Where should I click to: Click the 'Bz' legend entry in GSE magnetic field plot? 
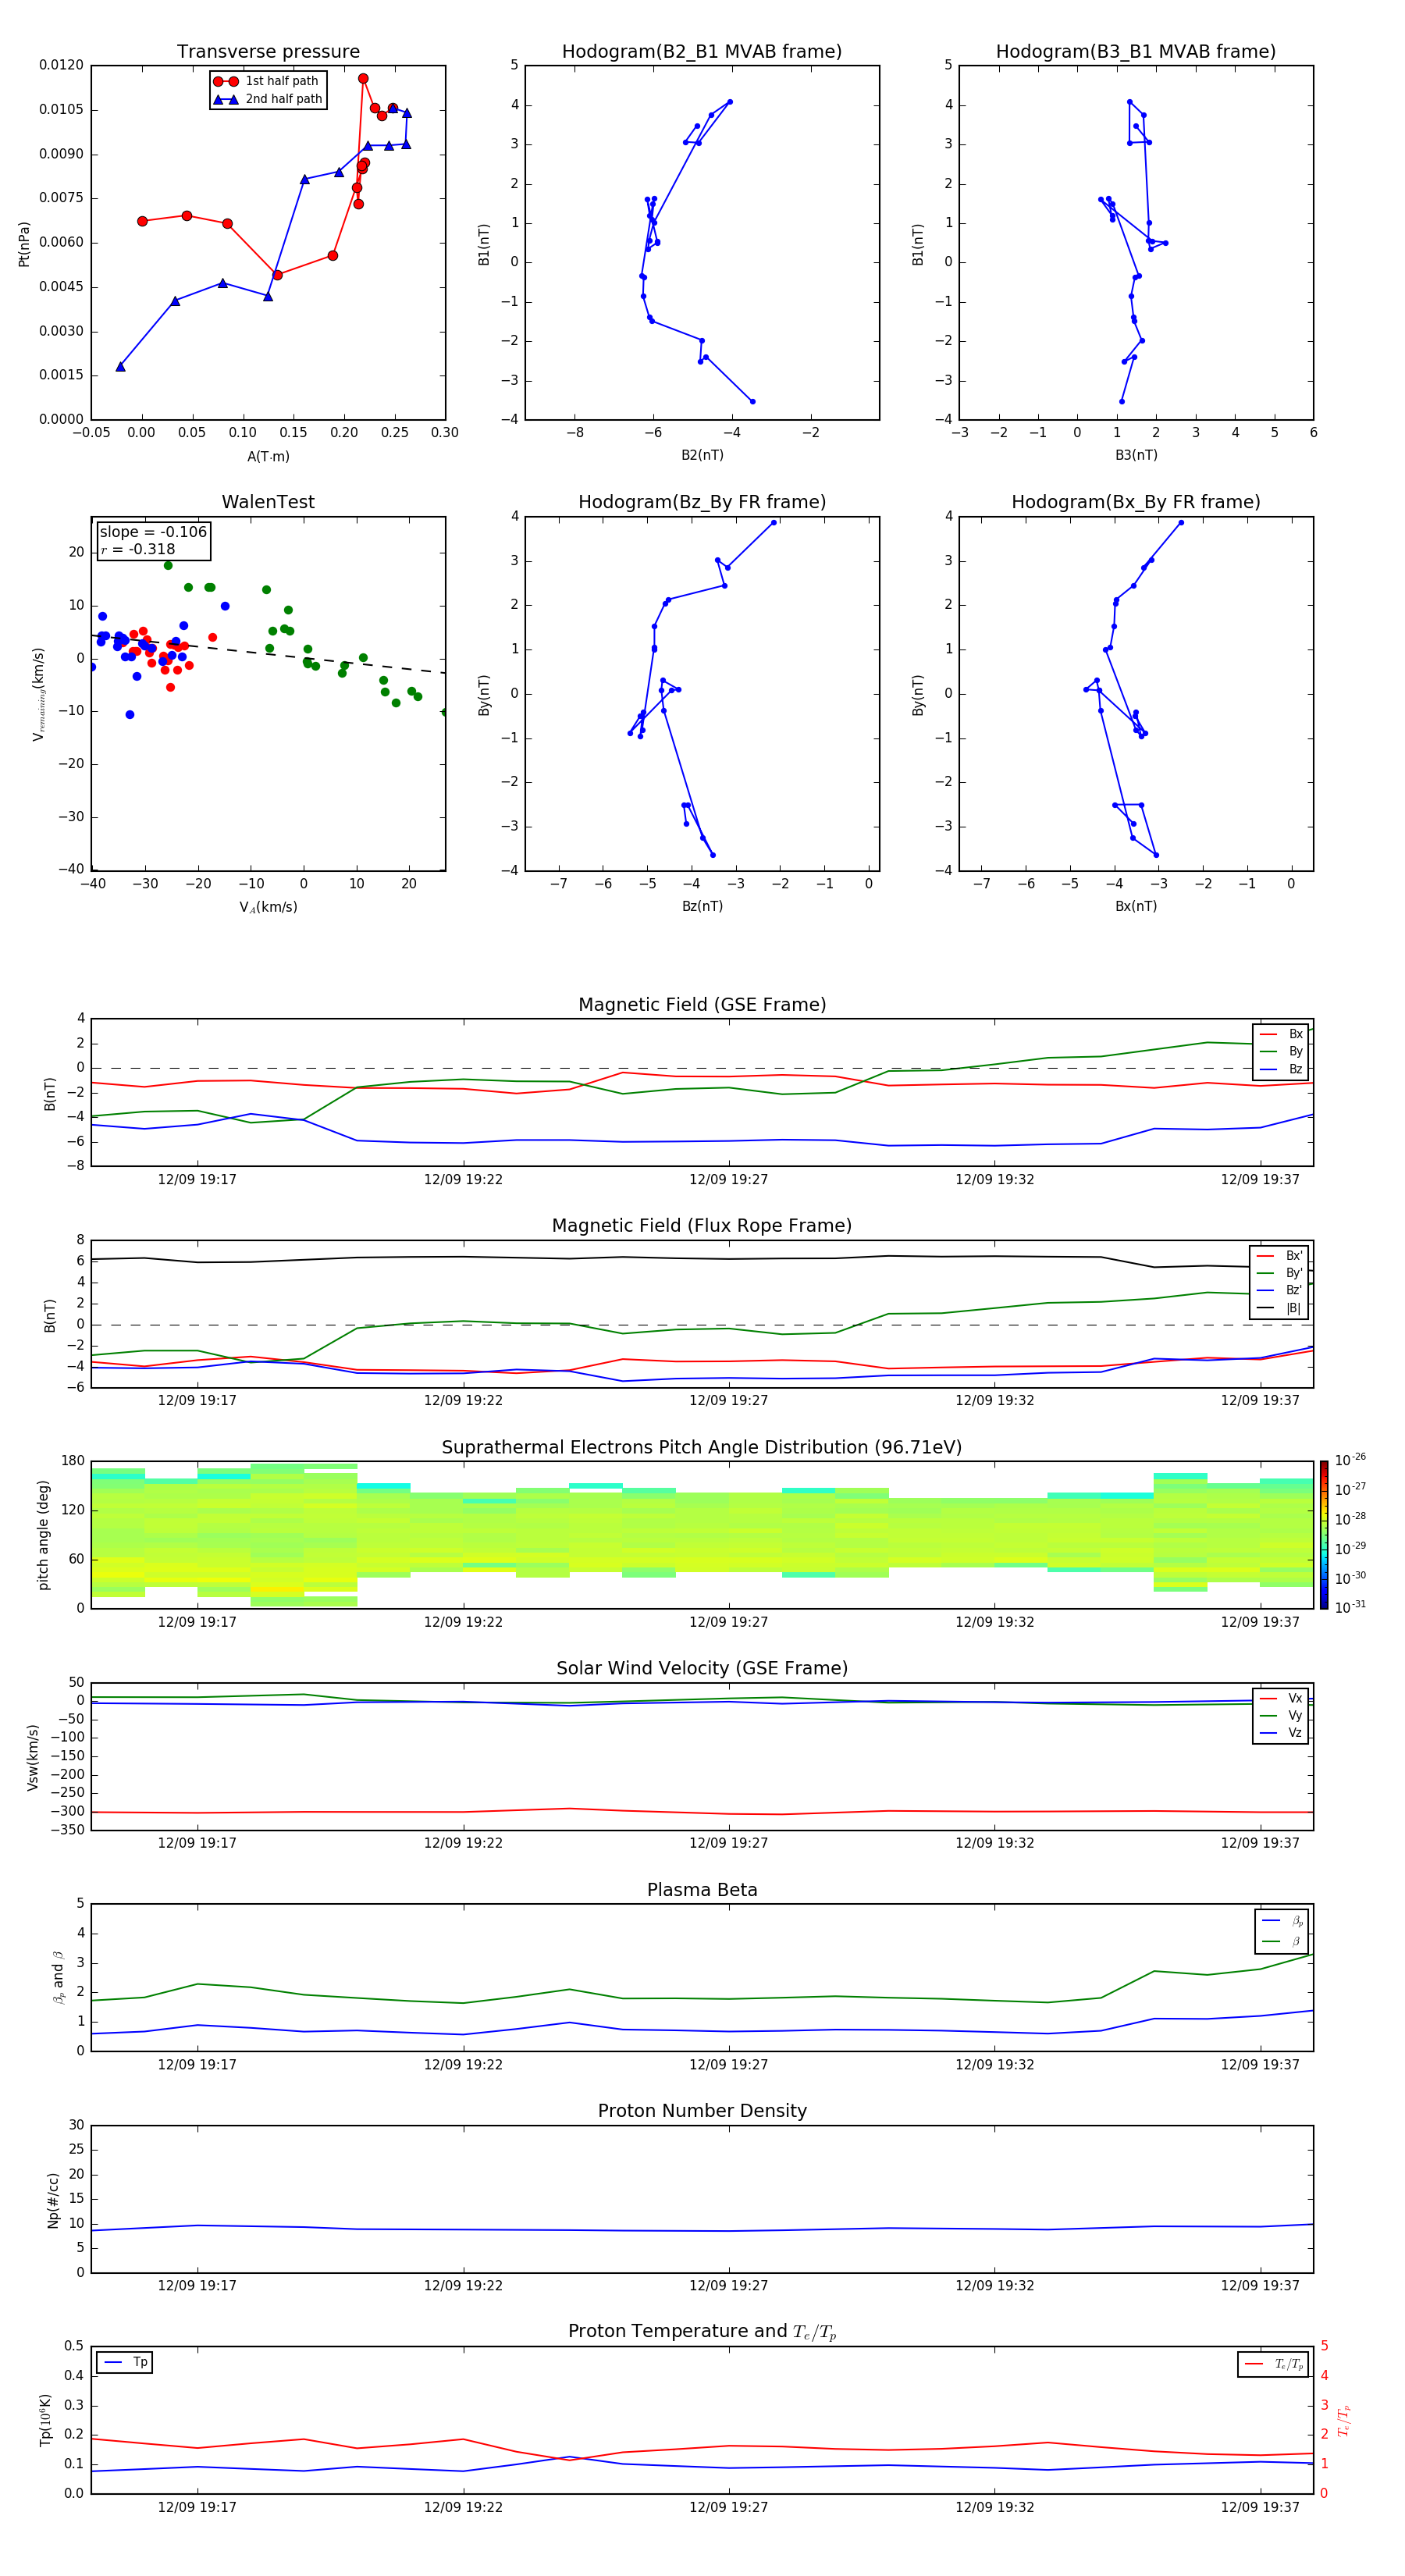1281,1070
